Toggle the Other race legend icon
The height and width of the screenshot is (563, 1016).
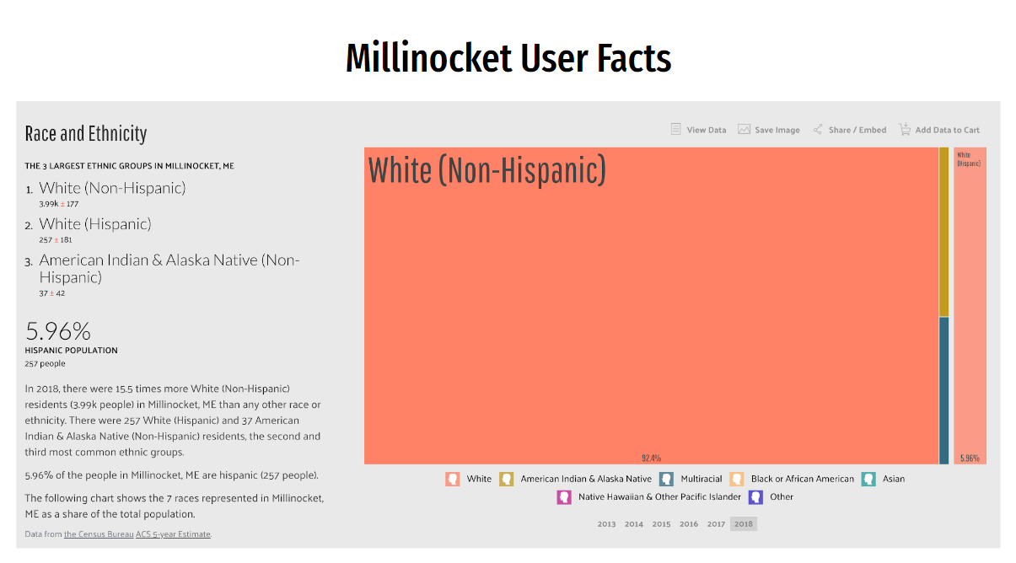pos(755,497)
